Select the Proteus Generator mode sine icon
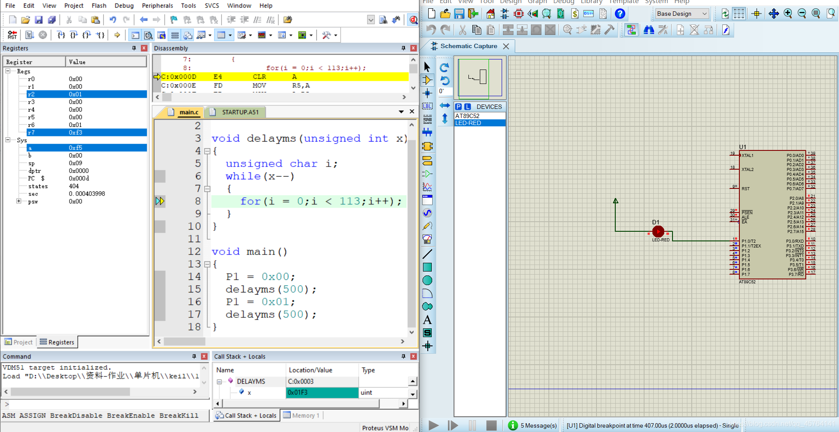The image size is (839, 432). (427, 213)
